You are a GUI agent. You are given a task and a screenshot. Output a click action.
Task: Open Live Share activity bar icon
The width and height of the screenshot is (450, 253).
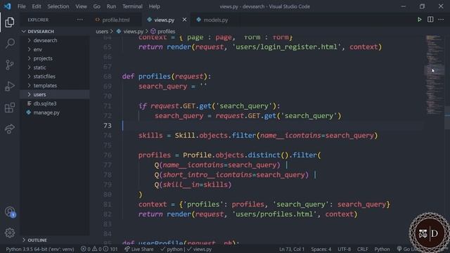tap(9, 129)
